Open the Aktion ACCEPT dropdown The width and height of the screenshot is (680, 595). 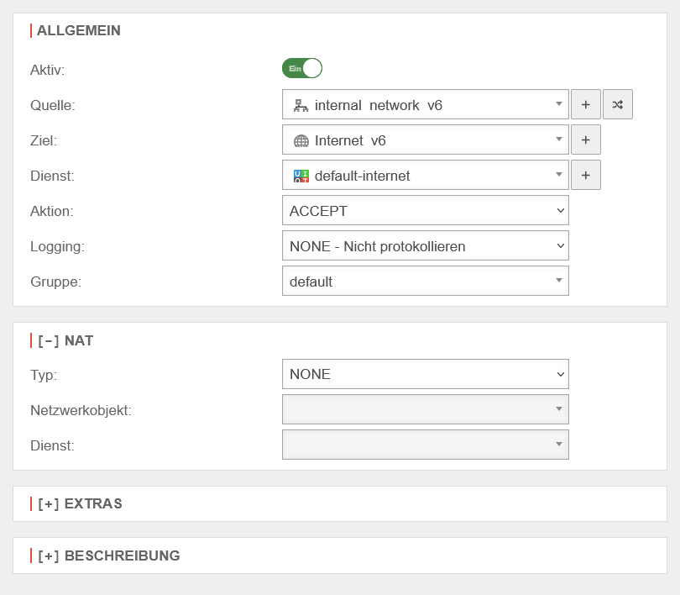[425, 211]
